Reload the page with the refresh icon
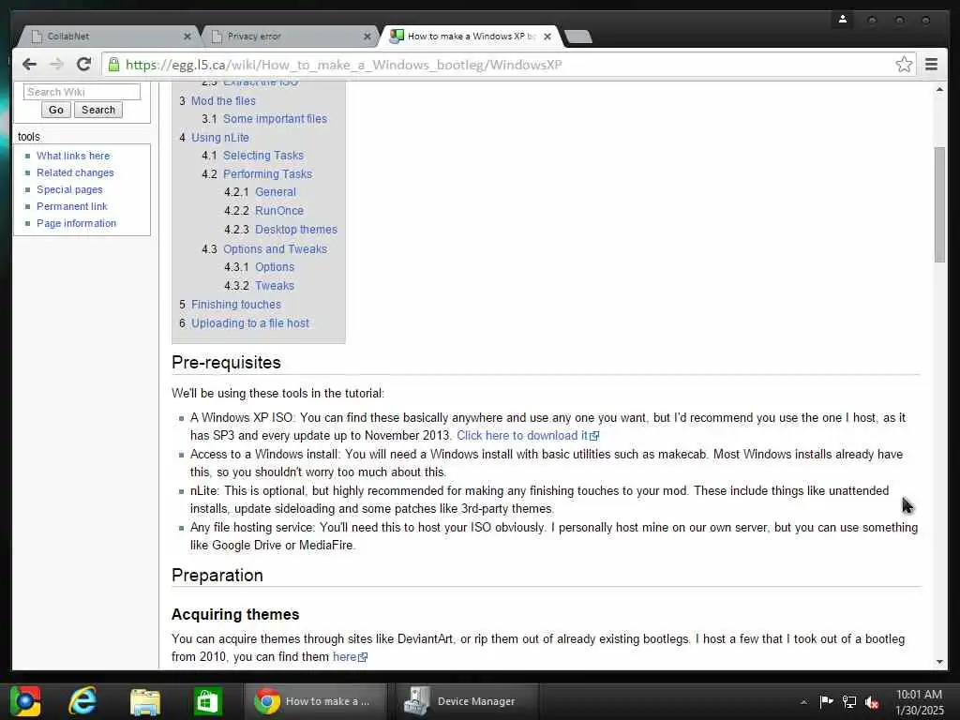Viewport: 960px width, 720px height. (83, 65)
